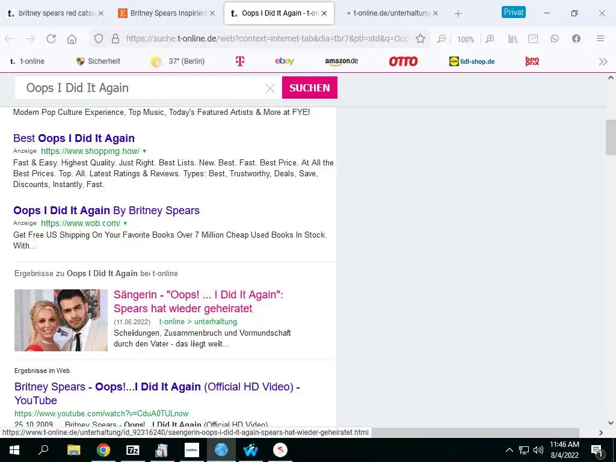Click the vertical scrollbar thumb
Viewport: 616px width, 462px height.
[x=611, y=138]
